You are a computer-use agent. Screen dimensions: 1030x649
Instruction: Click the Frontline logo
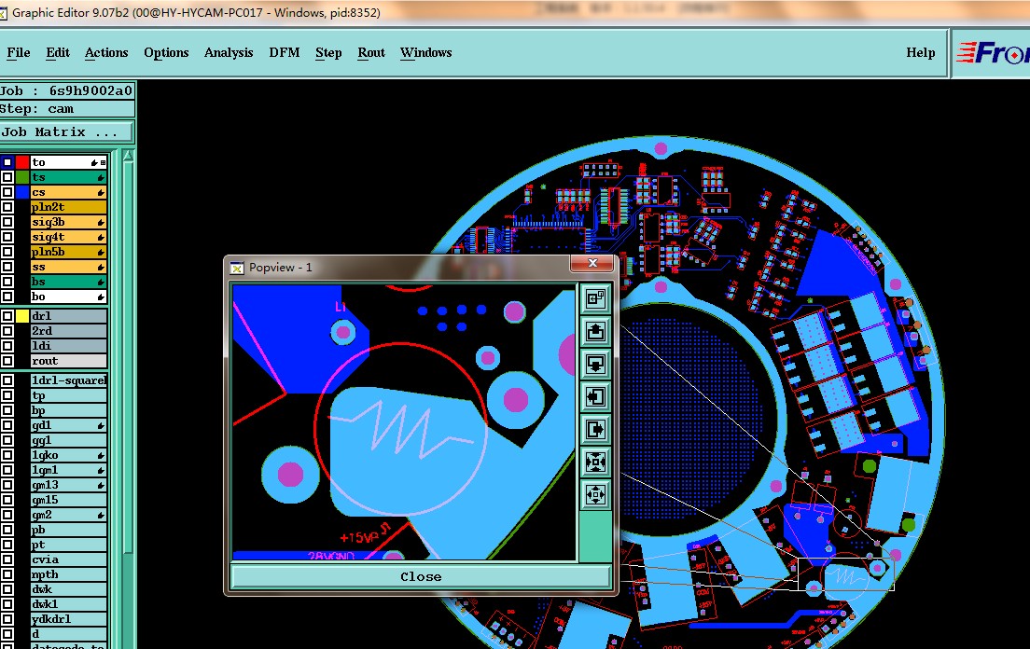[993, 52]
